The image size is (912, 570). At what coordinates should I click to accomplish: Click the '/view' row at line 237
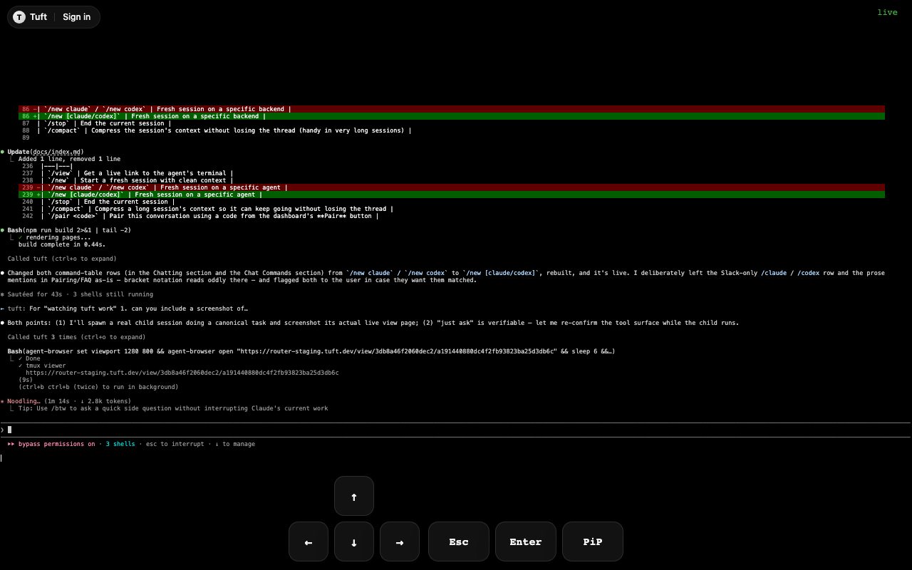128,173
